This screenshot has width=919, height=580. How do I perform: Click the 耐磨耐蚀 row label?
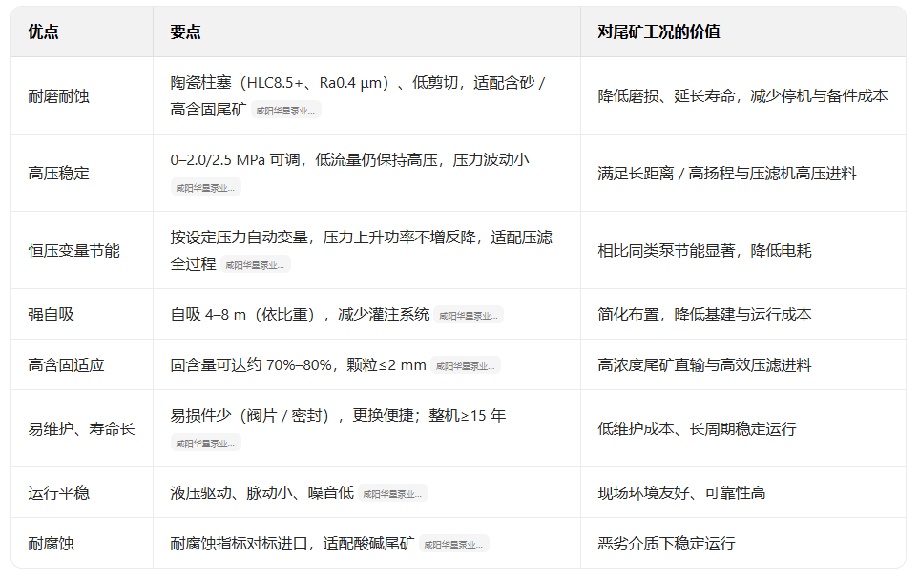click(58, 96)
